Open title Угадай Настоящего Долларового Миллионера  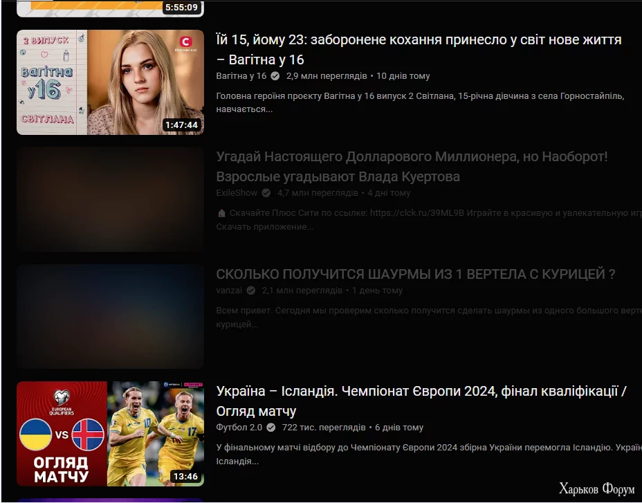412,166
